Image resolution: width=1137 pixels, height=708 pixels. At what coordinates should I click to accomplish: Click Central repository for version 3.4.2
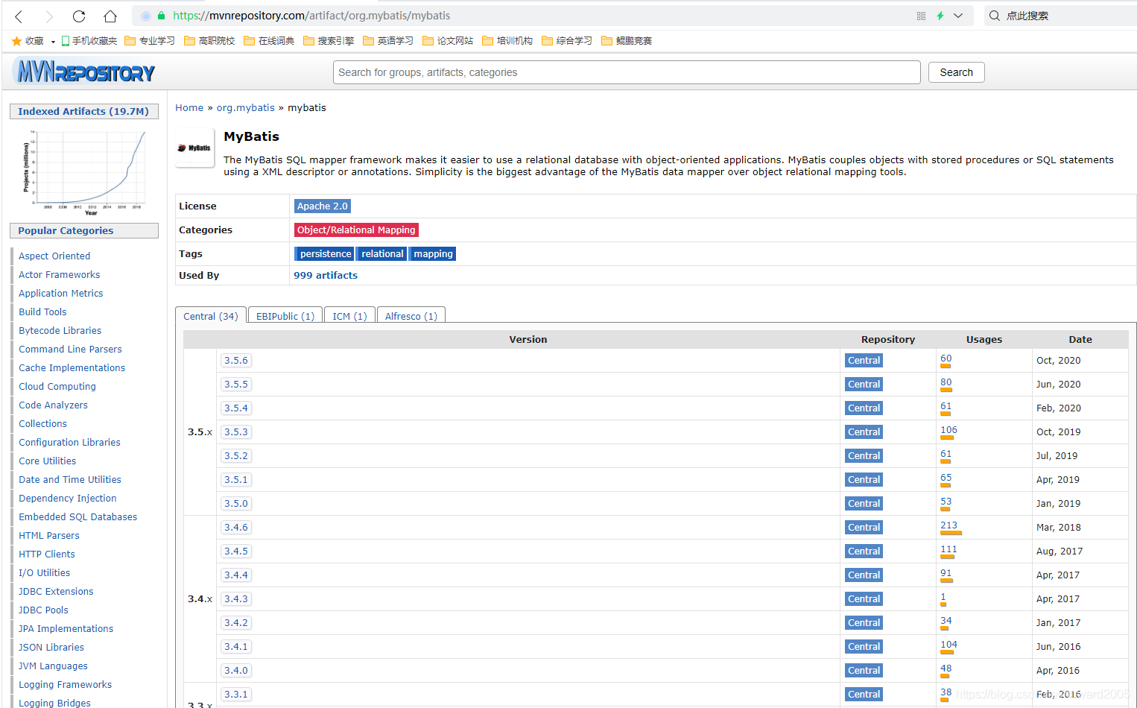click(x=864, y=623)
